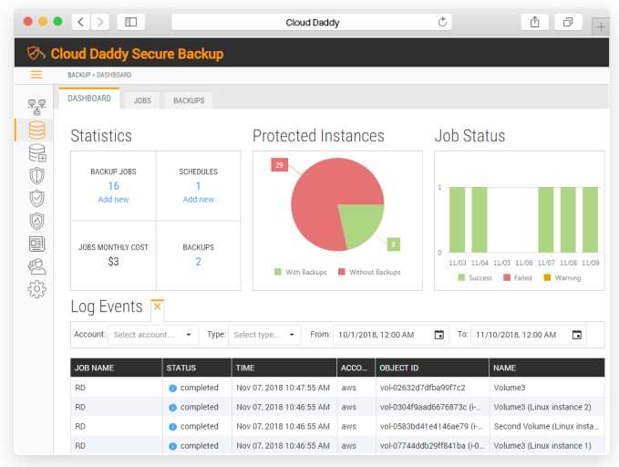The width and height of the screenshot is (619, 467).
Task: Switch to the BACKUPS tab
Action: (x=189, y=100)
